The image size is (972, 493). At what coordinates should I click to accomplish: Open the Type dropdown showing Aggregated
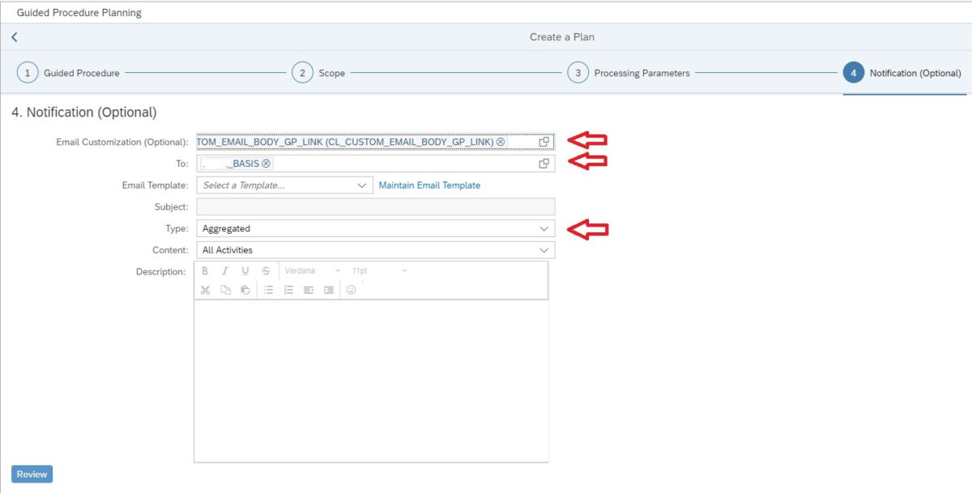click(544, 227)
